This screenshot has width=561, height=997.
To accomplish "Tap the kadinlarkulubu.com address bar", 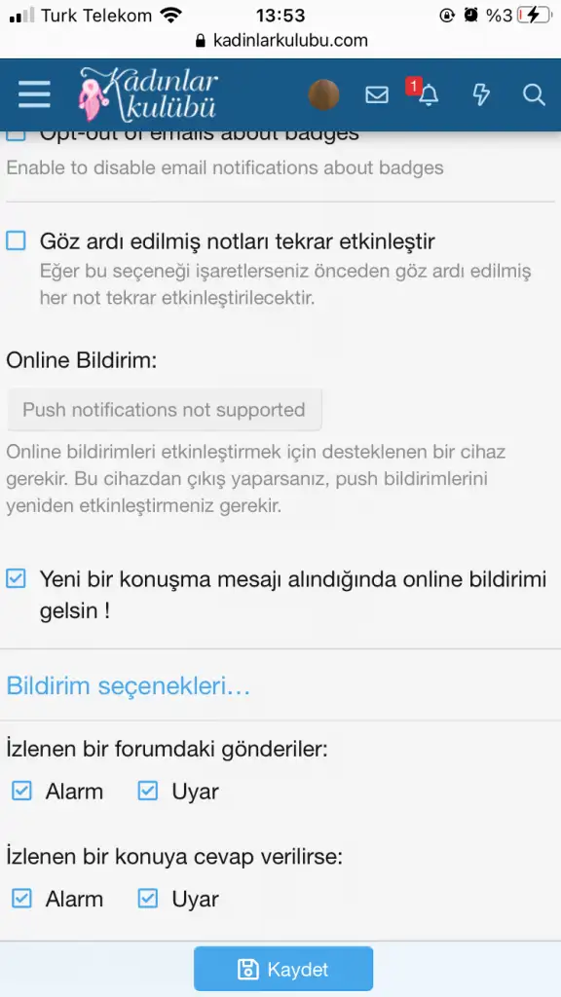I will (280, 41).
